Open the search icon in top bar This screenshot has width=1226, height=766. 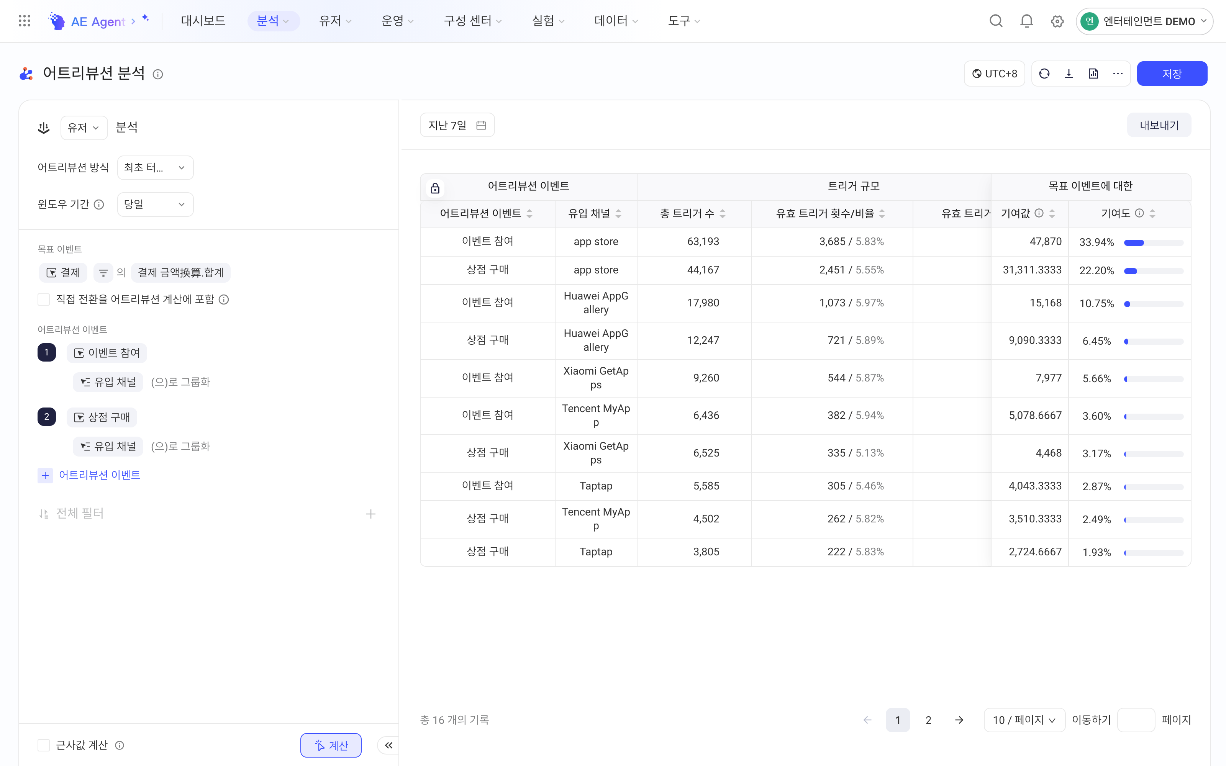pos(995,21)
